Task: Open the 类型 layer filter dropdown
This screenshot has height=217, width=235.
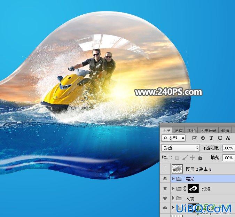Action: pos(174,138)
